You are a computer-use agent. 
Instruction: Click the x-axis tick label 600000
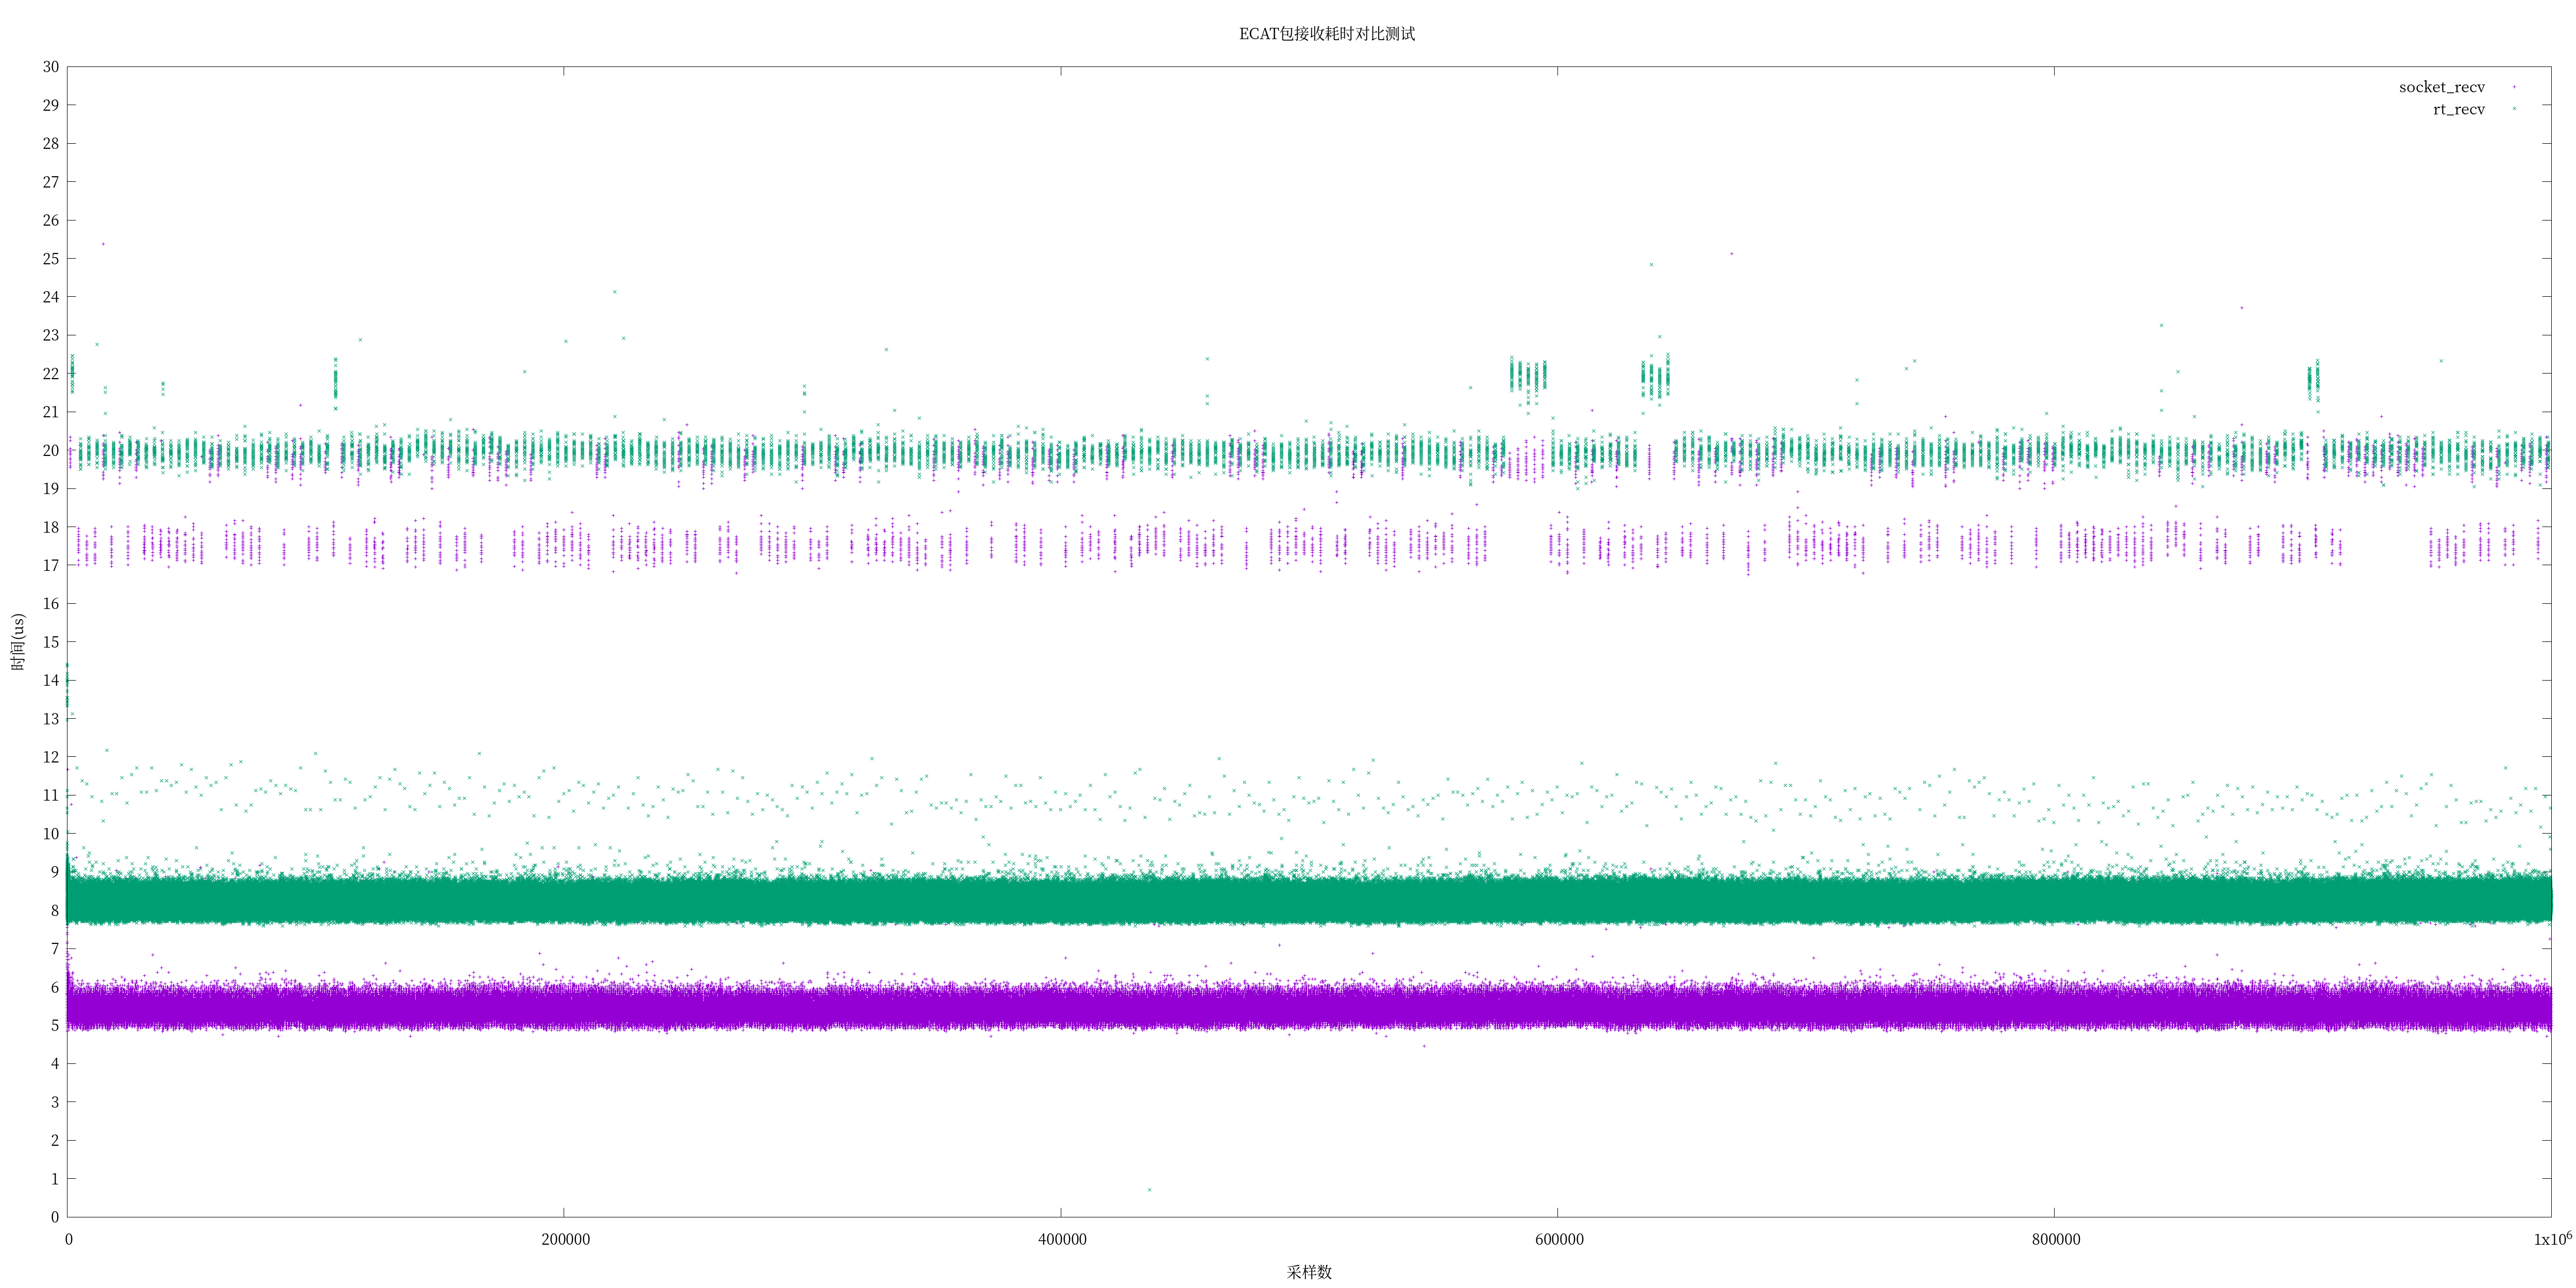1559,1240
